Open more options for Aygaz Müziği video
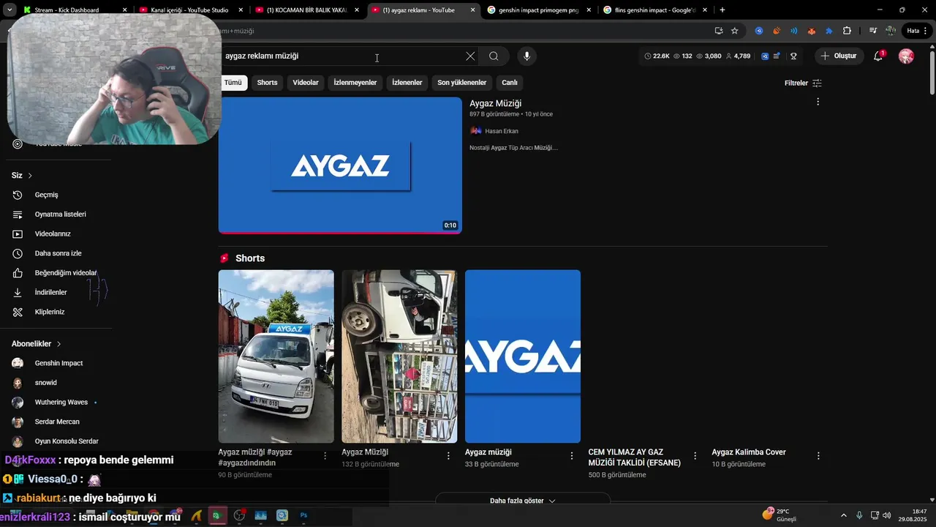 click(x=818, y=102)
